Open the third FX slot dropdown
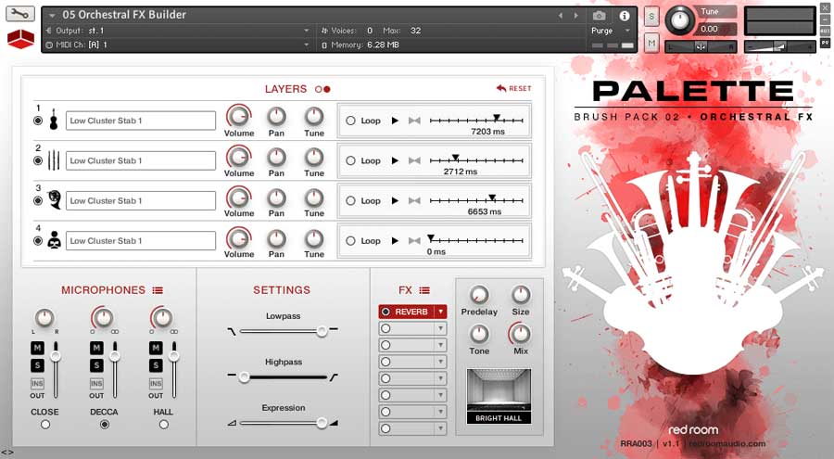 point(440,345)
